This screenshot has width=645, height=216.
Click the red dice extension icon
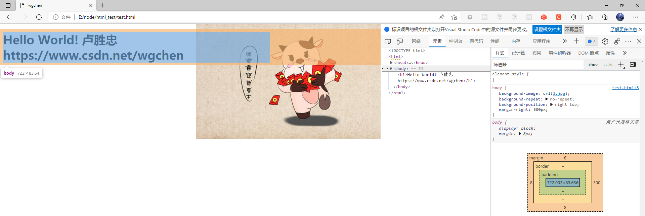pos(544,17)
